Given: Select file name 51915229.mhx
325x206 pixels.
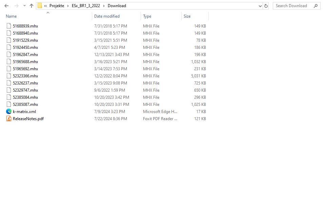Looking at the screenshot, I should click(x=25, y=40).
